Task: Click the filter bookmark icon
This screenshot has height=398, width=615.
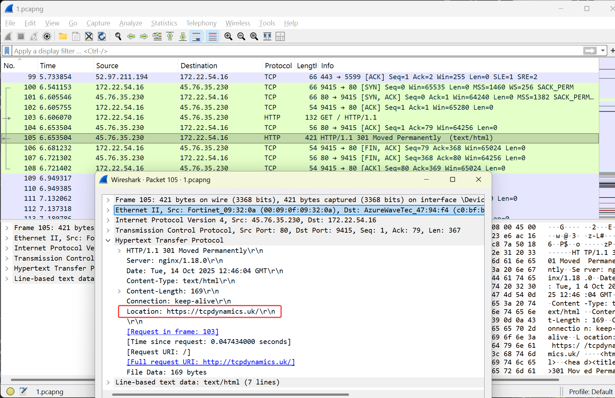Action: point(6,51)
